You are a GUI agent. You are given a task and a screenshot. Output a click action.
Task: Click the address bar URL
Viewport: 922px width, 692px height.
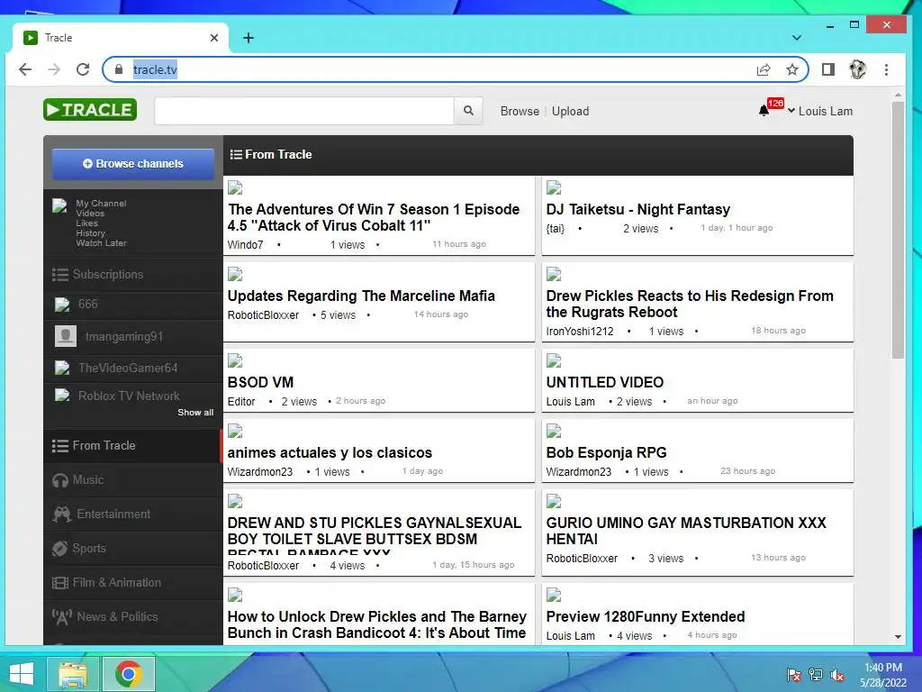tap(155, 69)
